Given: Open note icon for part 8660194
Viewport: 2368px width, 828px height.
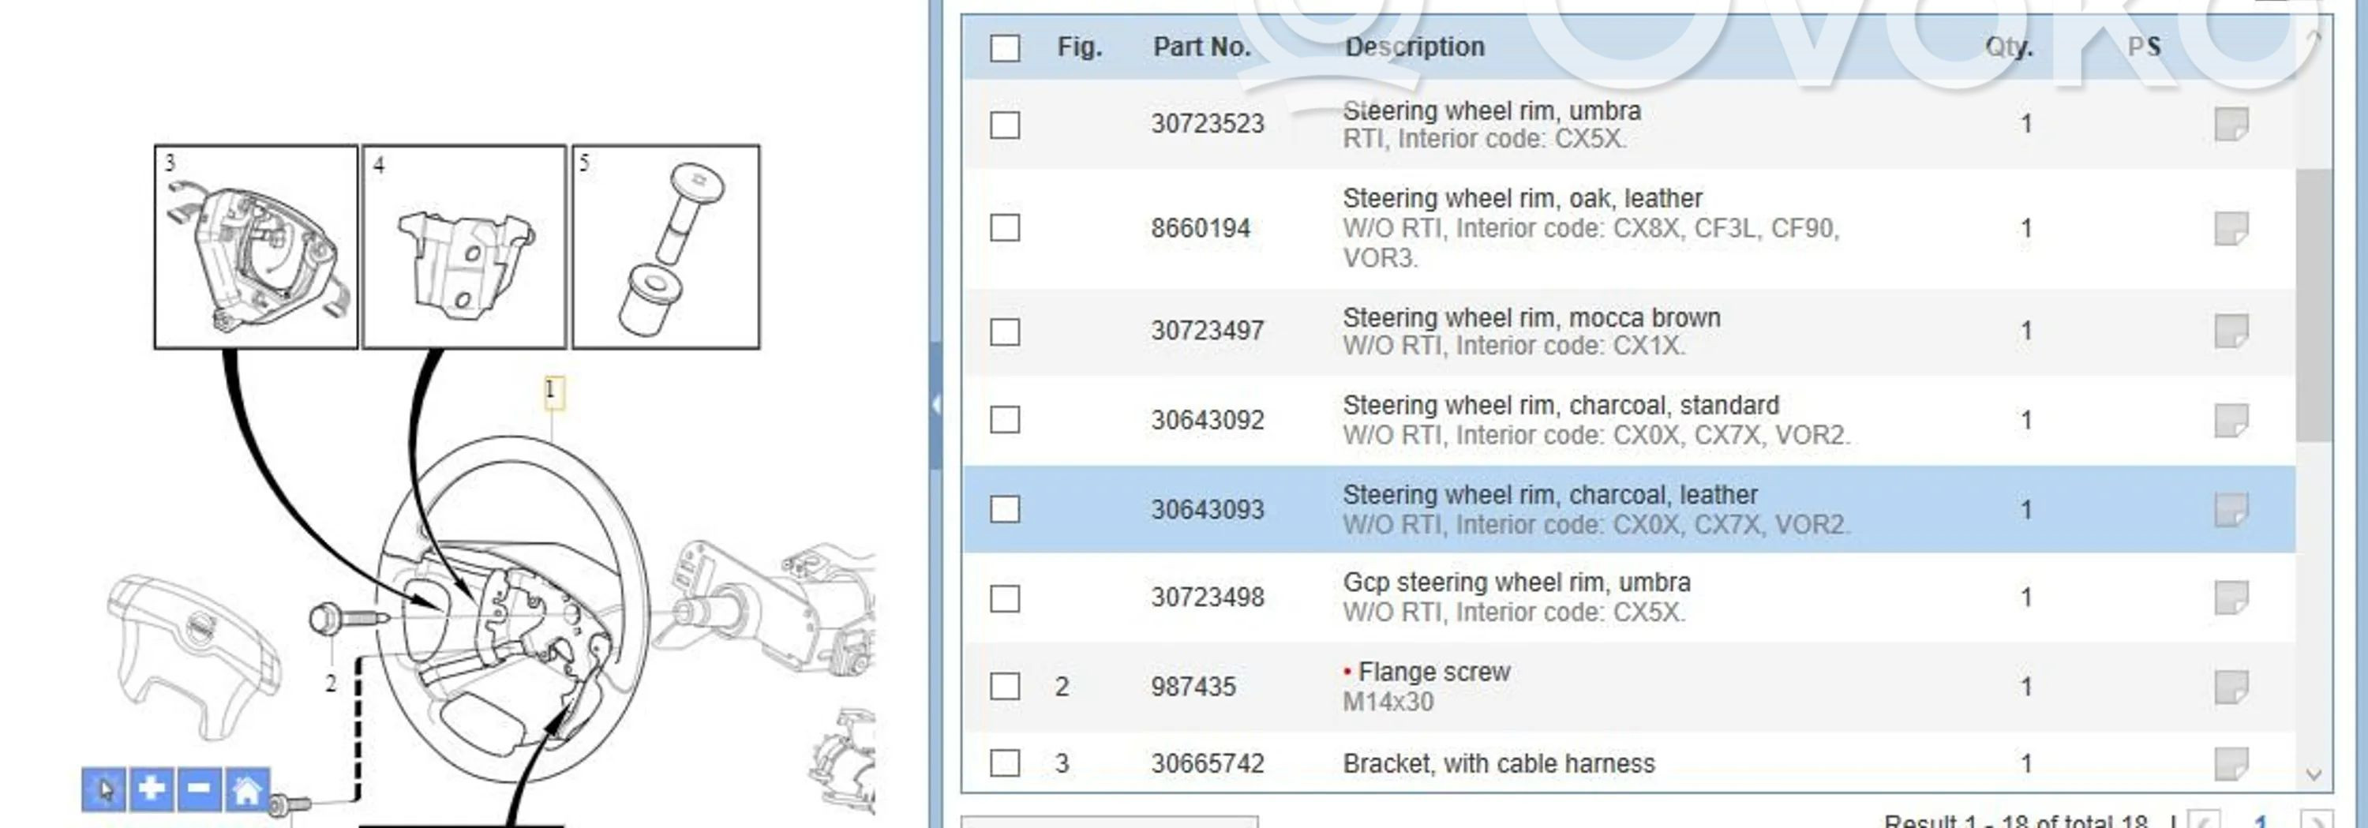Looking at the screenshot, I should coord(2231,228).
